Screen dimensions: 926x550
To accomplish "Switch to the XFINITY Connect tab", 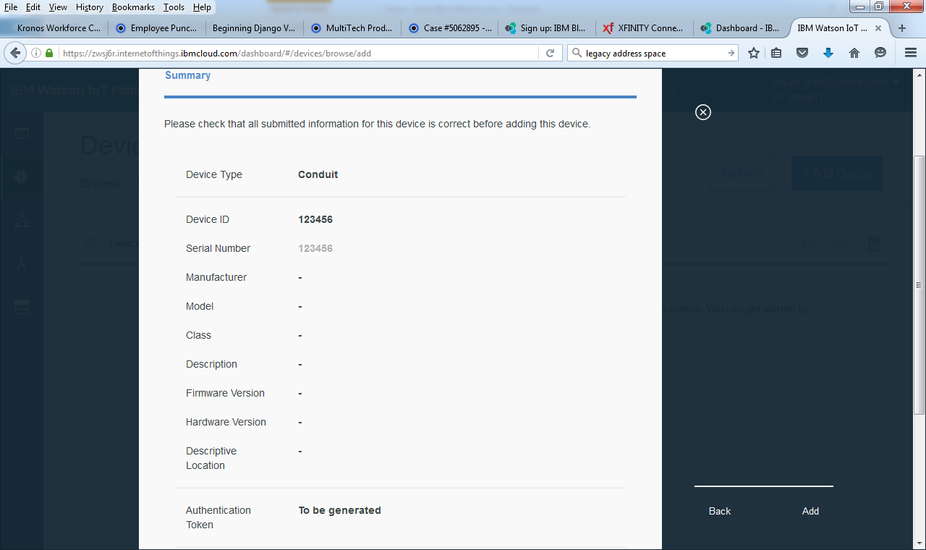I will tap(644, 28).
